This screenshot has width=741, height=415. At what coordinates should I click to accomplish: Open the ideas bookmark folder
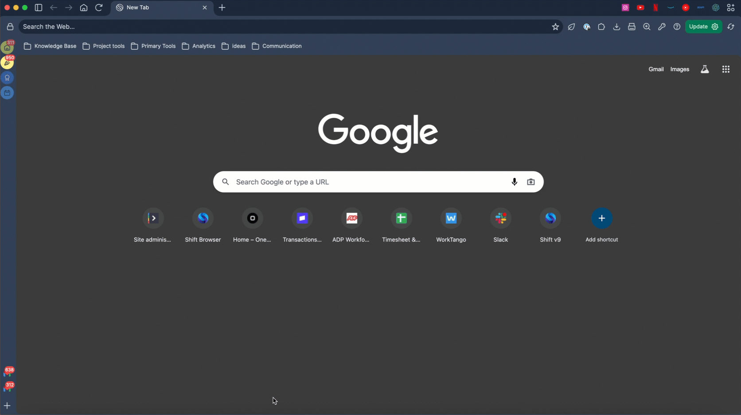point(234,46)
